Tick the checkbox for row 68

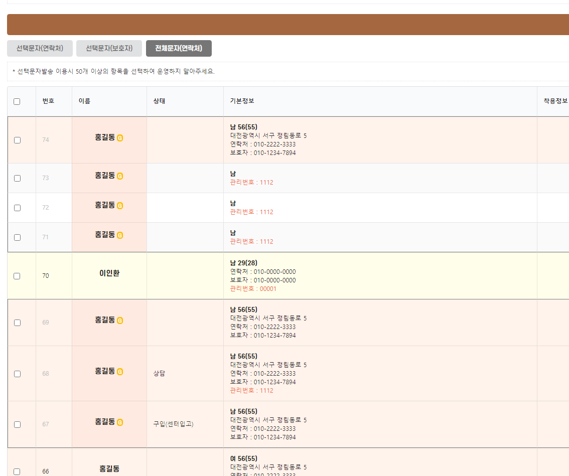[x=17, y=374]
